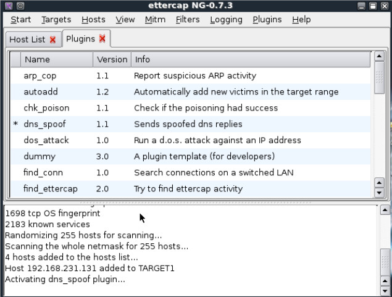
Task: Select the dos_attack plugin row
Action: click(190, 140)
